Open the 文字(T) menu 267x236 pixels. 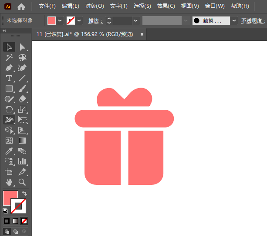[x=118, y=6]
